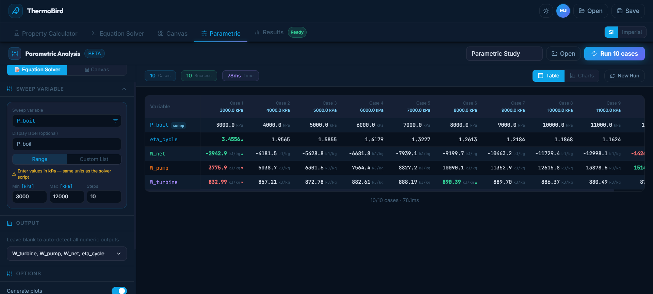
Task: Click the 10/10 cases summary text
Action: (395, 200)
